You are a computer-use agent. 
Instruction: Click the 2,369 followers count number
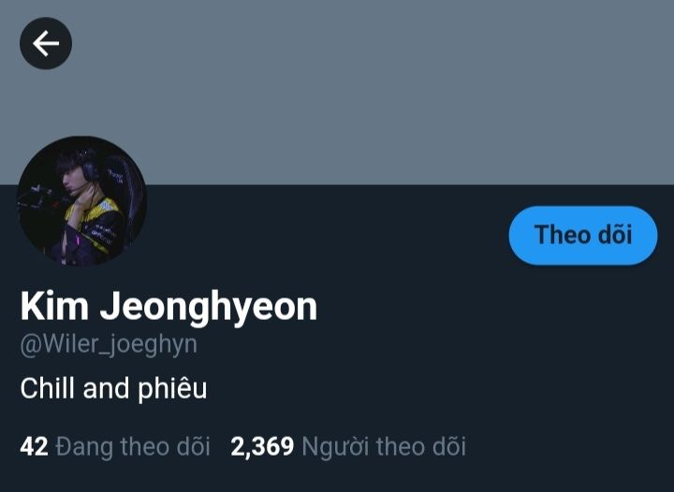coord(262,446)
